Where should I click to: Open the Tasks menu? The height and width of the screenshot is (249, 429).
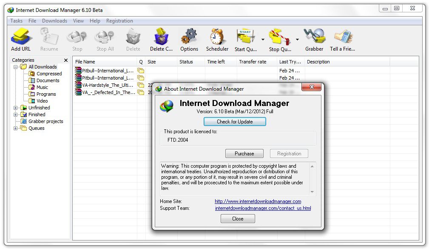(x=17, y=21)
